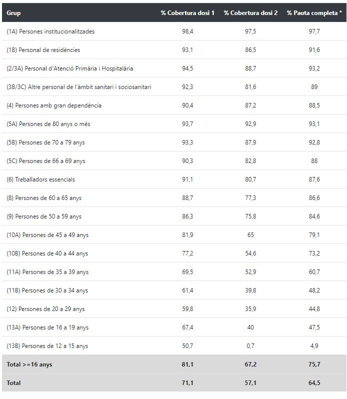Select the (1A) Persones institucionalitzades row label
347x399 pixels.
tap(50, 31)
